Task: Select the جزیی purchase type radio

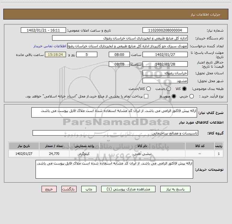Action: point(192,96)
